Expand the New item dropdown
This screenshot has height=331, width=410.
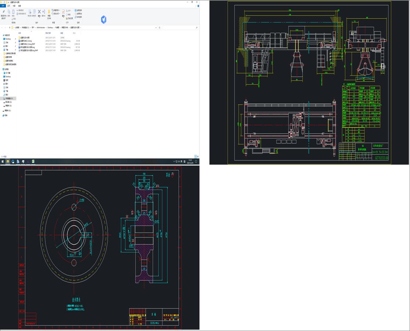56,10
